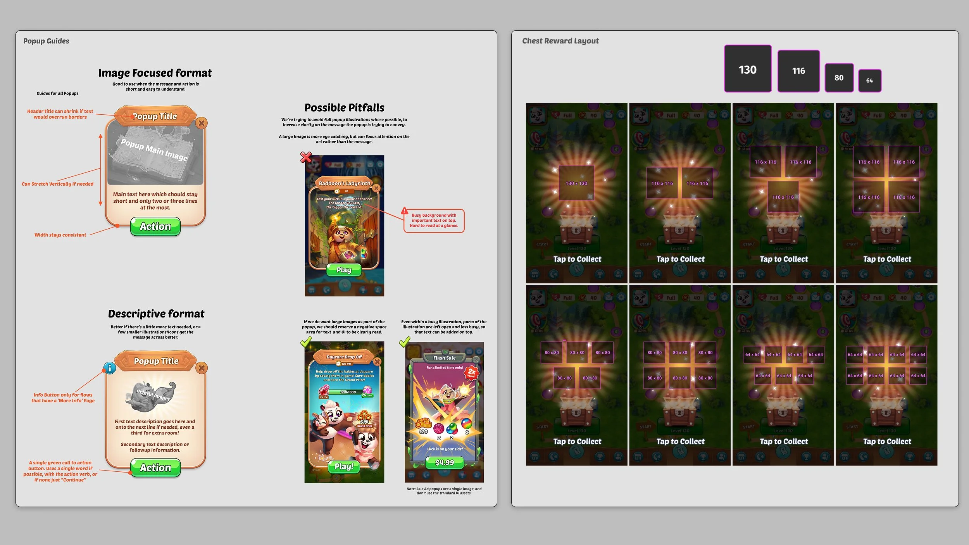This screenshot has width=969, height=545.
Task: Select the Chest Reward Layout frame title
Action: pos(560,41)
